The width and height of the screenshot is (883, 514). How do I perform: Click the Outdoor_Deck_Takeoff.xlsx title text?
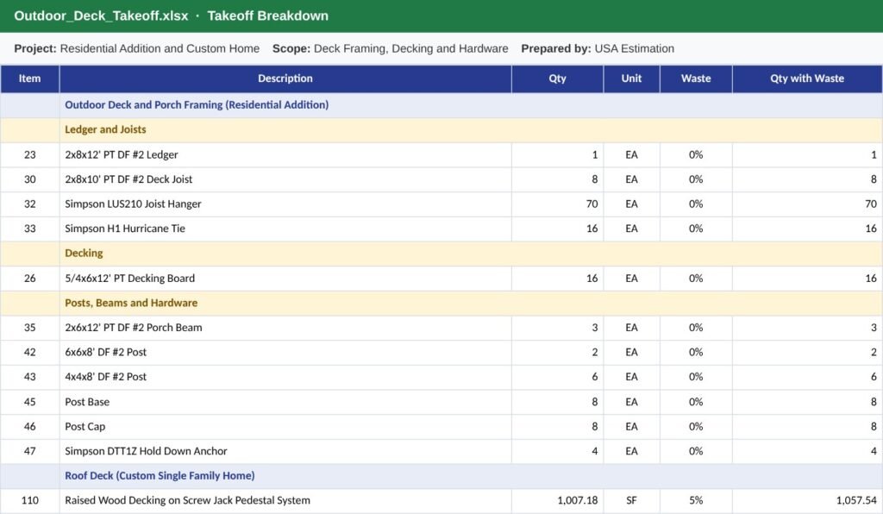click(102, 16)
